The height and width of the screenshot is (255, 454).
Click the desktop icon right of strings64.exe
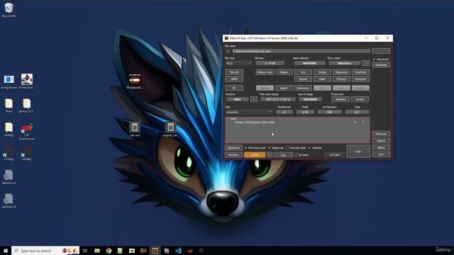click(27, 81)
